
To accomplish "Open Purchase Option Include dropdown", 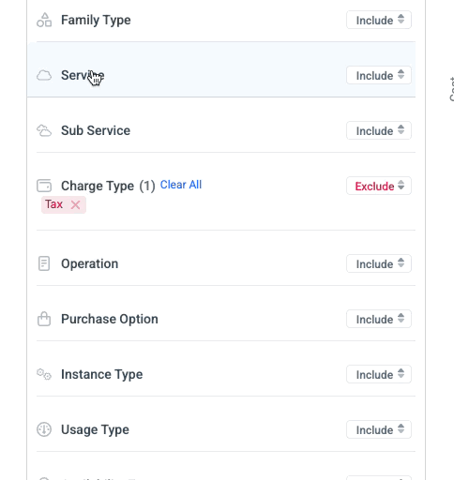I will click(x=379, y=319).
